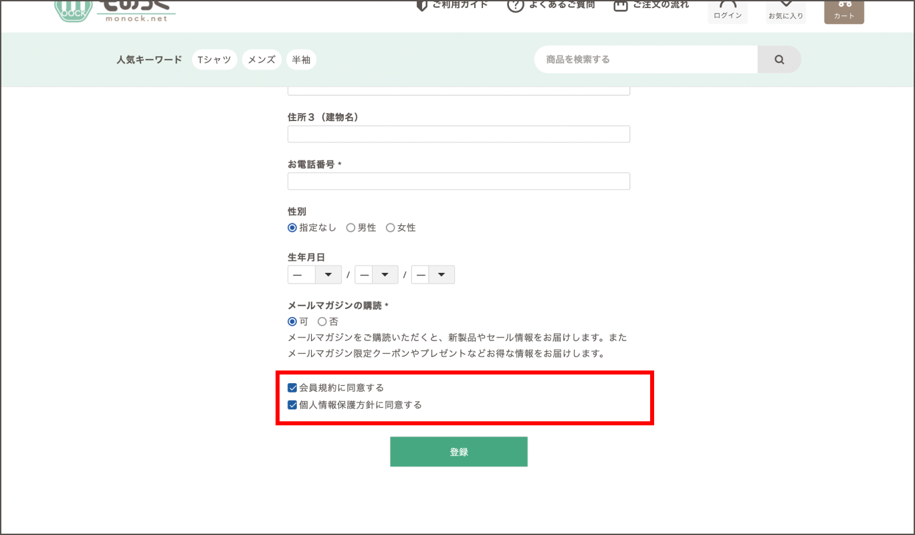The width and height of the screenshot is (915, 535).
Task: Select 否 for mail magazine subscription
Action: [x=322, y=322]
